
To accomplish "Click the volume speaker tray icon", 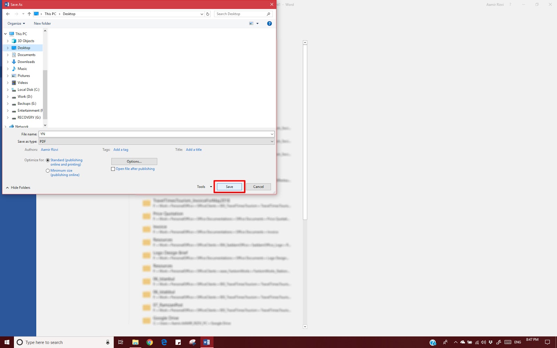I will [484, 342].
